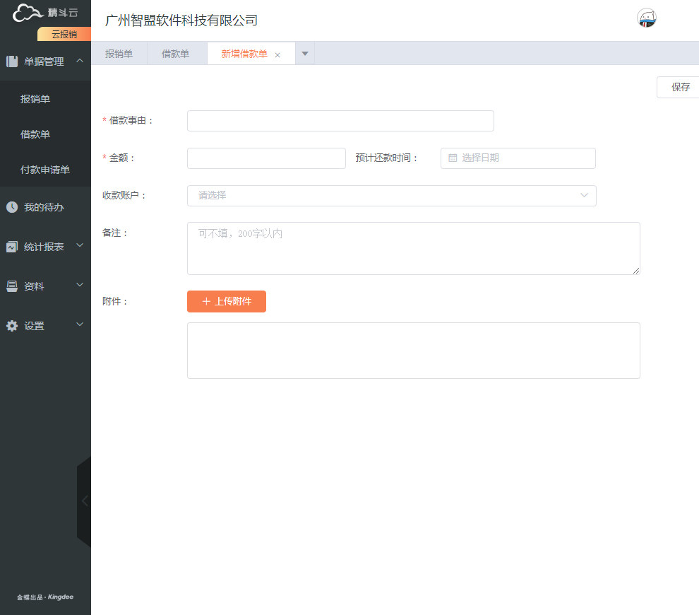Open the tab list dropdown arrow

[x=305, y=54]
